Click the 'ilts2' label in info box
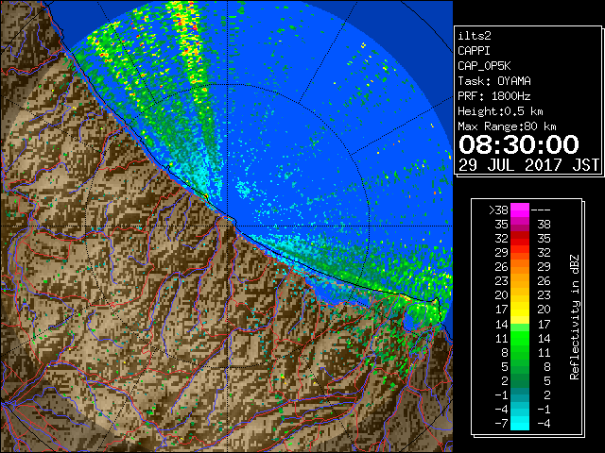The image size is (605, 453). (475, 36)
